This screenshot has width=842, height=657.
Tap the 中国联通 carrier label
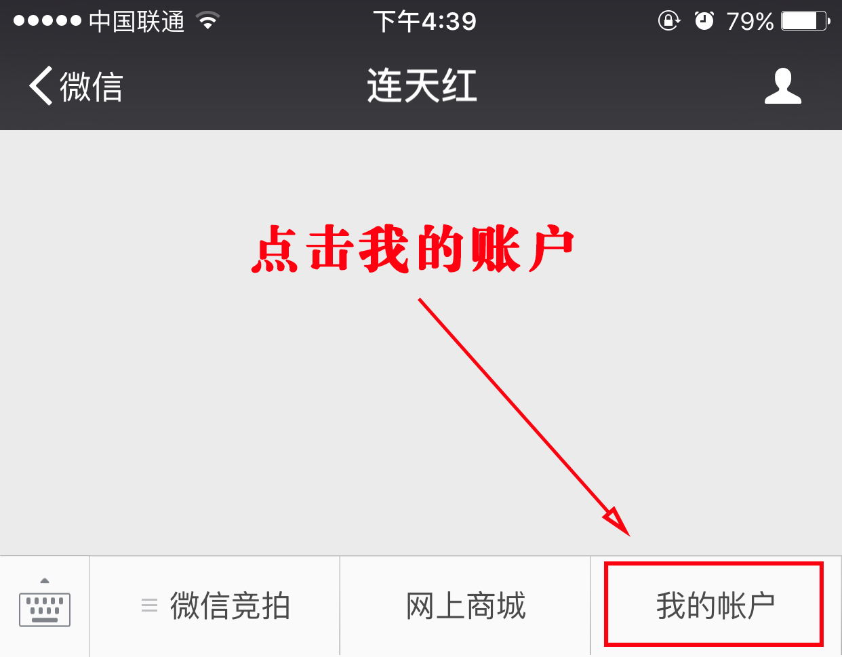pos(137,22)
